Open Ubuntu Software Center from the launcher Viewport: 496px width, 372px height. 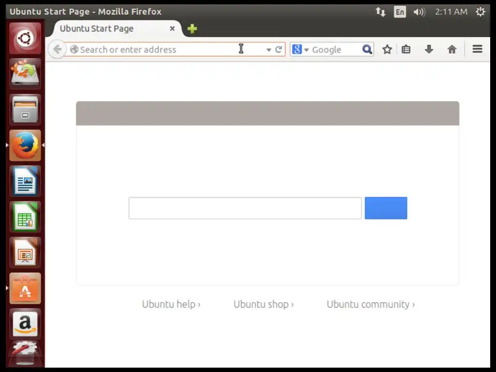[x=25, y=289]
